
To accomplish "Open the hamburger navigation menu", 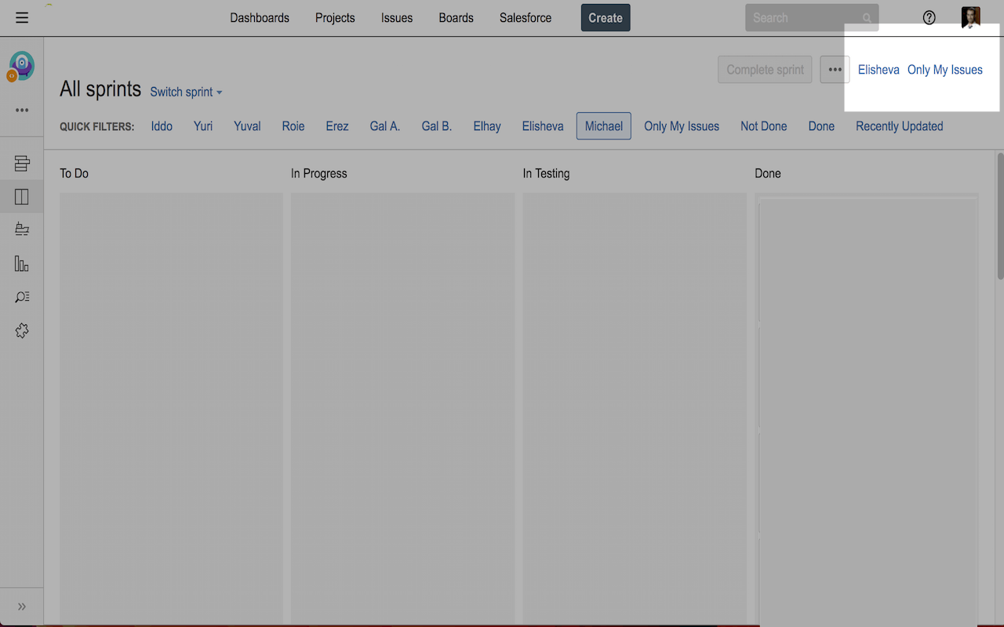I will tap(22, 17).
